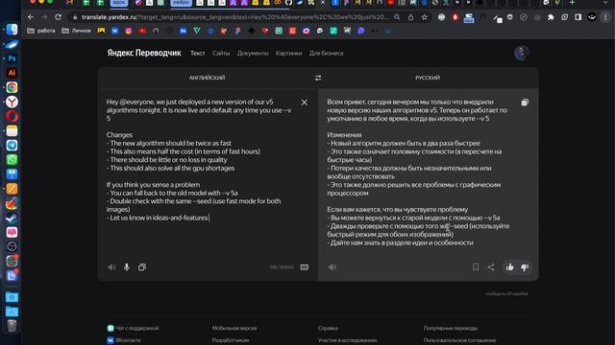Start voice input with the microphone
This screenshot has width=615, height=345.
pos(127,267)
